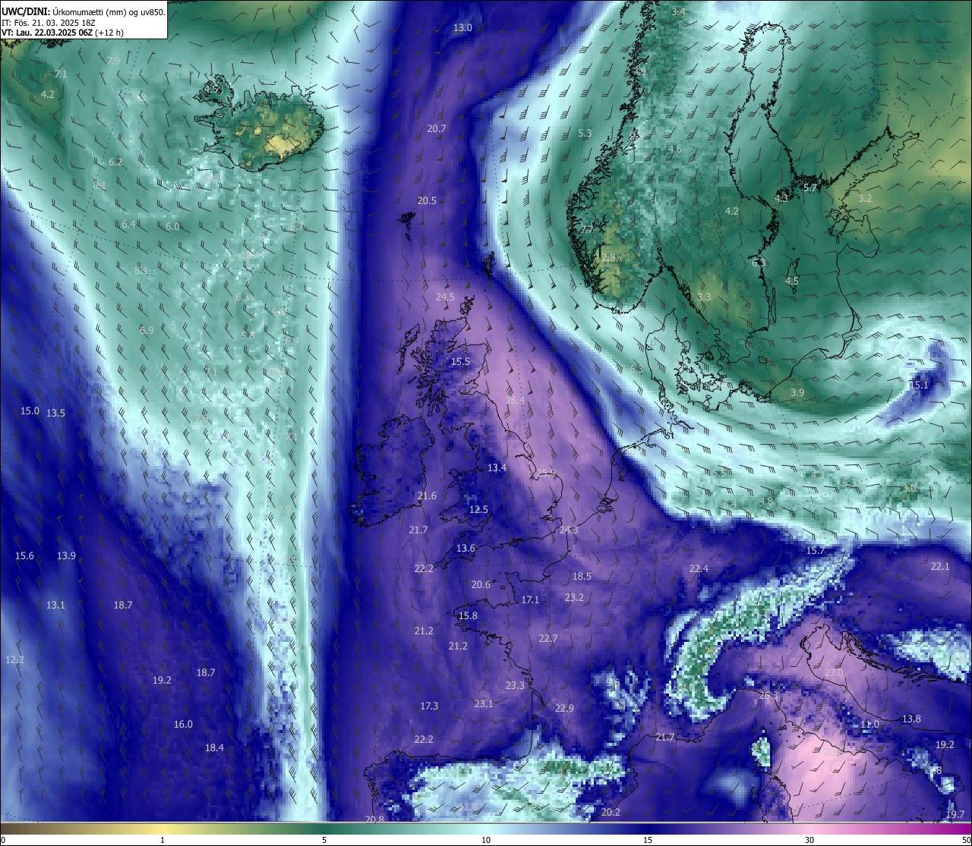Click the 18.4 value in the Atlantic
This screenshot has width=972, height=846.
click(214, 747)
